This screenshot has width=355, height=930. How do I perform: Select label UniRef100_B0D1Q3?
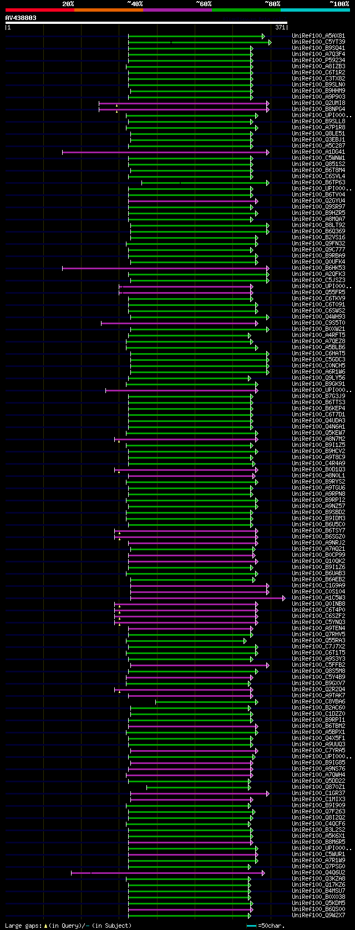click(x=318, y=470)
